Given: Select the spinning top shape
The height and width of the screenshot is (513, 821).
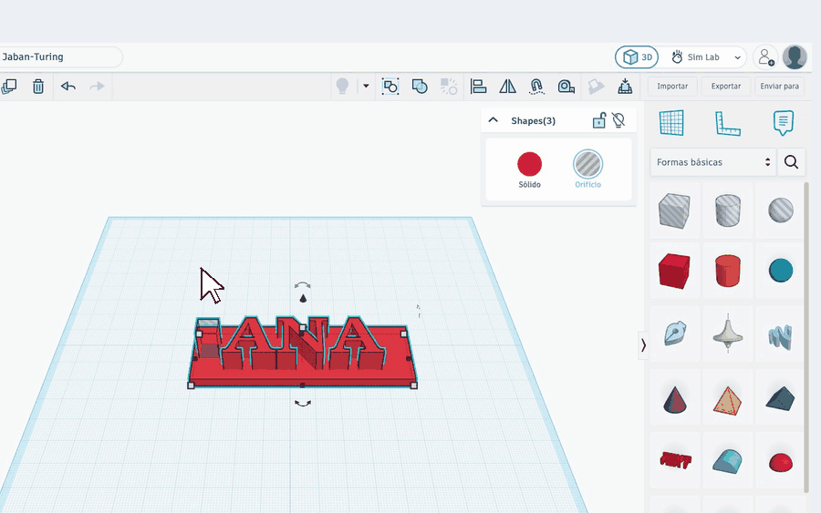Looking at the screenshot, I should click(727, 333).
